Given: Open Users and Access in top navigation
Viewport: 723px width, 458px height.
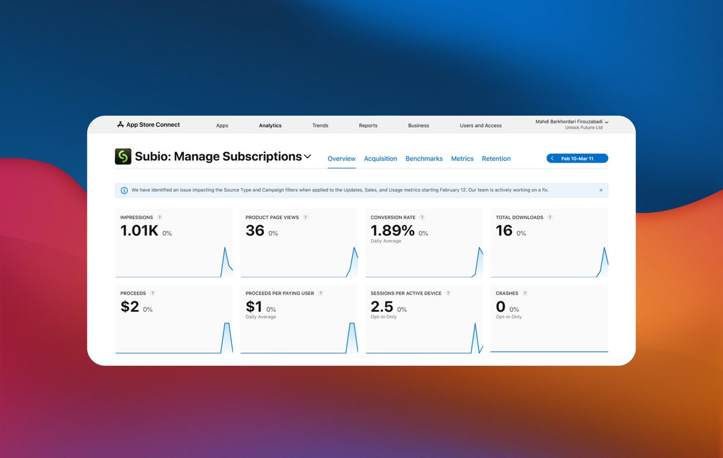Looking at the screenshot, I should pos(481,126).
